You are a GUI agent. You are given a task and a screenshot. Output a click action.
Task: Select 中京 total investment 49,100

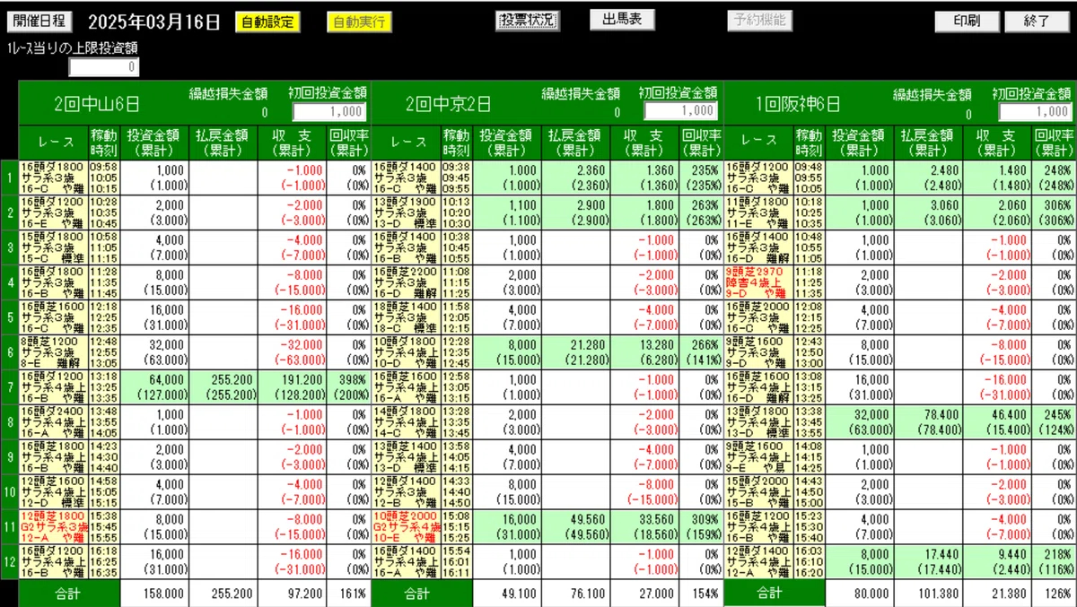point(506,594)
